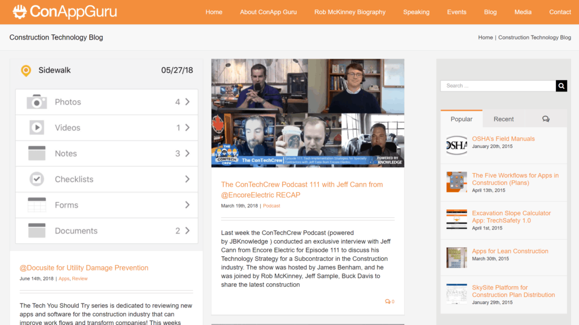Image resolution: width=579 pixels, height=325 pixels.
Task: Click the Photos camera icon
Action: 37,102
